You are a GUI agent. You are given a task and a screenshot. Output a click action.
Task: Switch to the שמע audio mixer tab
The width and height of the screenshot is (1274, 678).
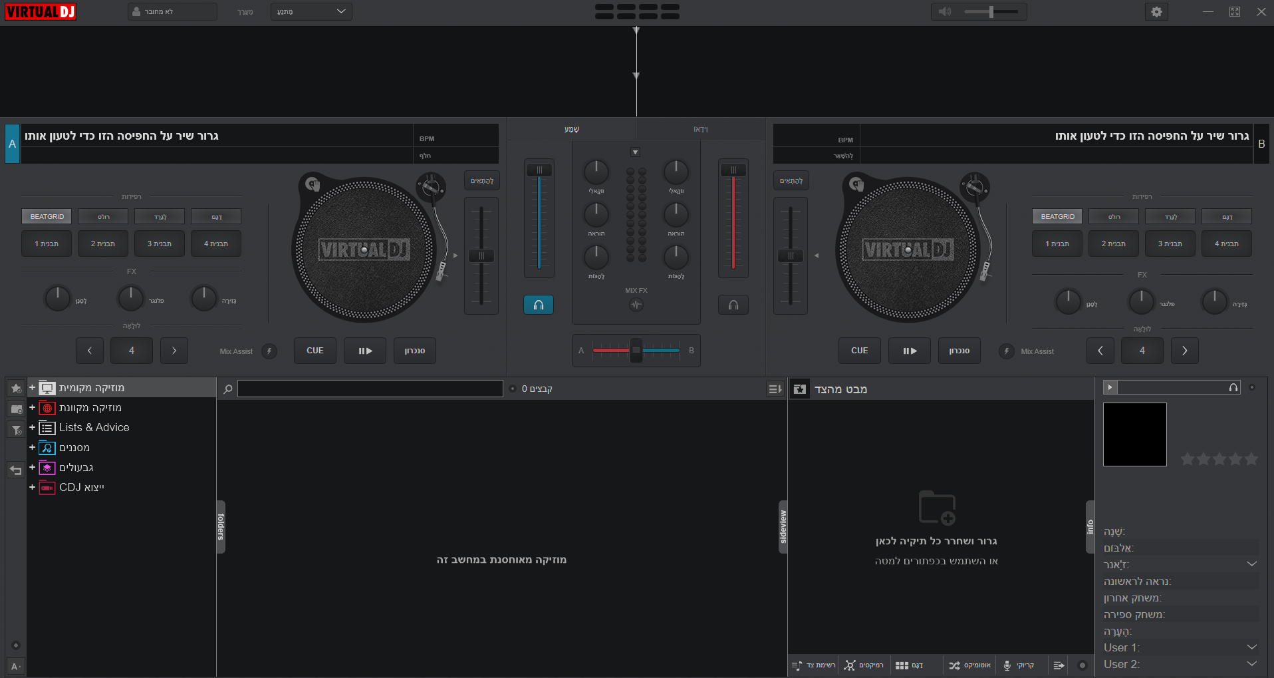(572, 129)
